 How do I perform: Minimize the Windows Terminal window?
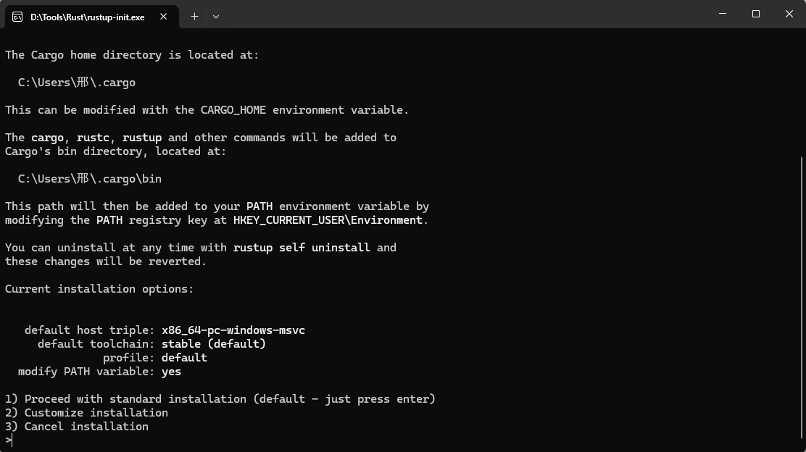[x=723, y=14]
